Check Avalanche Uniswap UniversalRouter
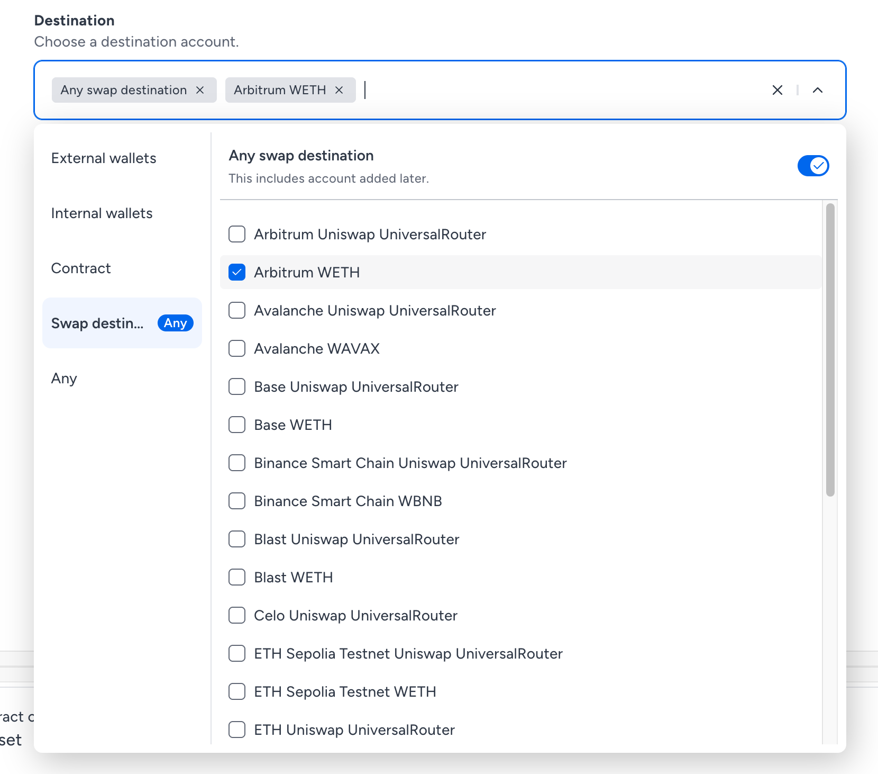878x774 pixels. click(237, 310)
